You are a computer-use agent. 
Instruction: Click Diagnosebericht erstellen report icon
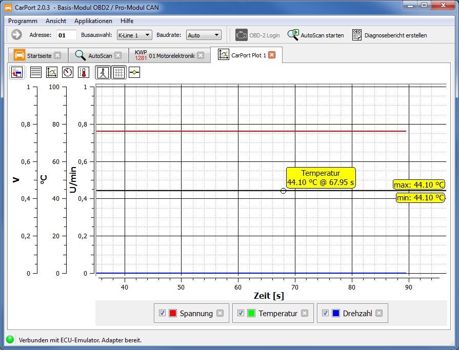[357, 35]
